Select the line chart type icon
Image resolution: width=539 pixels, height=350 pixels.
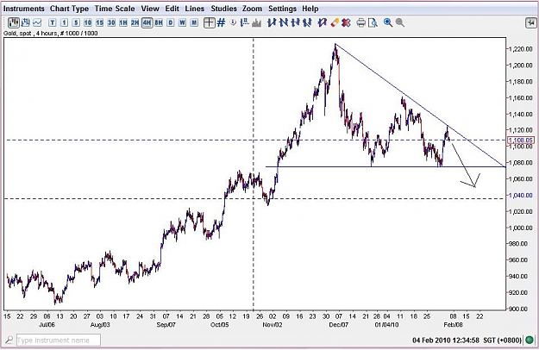37,23
